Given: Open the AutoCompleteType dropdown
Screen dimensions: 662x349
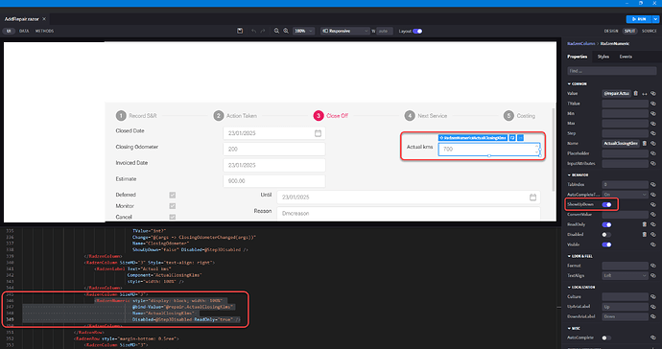Looking at the screenshot, I should coord(625,194).
